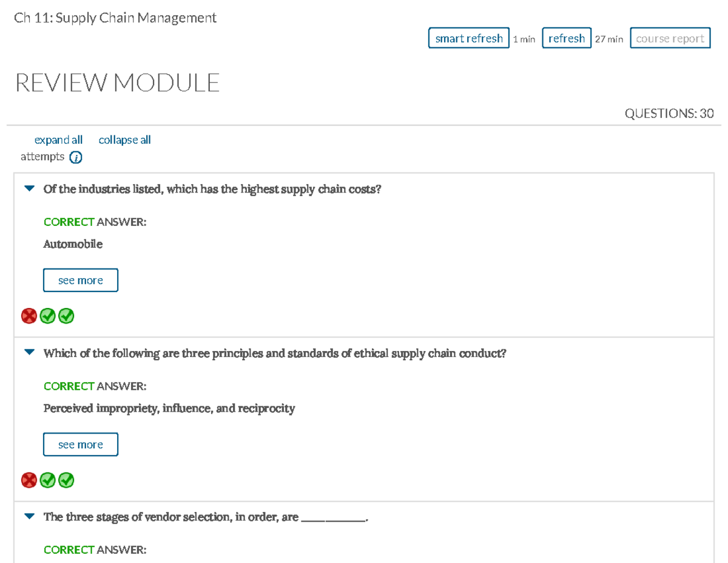
Task: Click the REVIEW MODULE heading
Action: (x=118, y=82)
